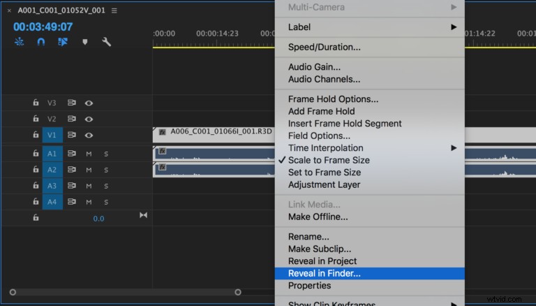Toggle lock on track V2

coord(36,119)
